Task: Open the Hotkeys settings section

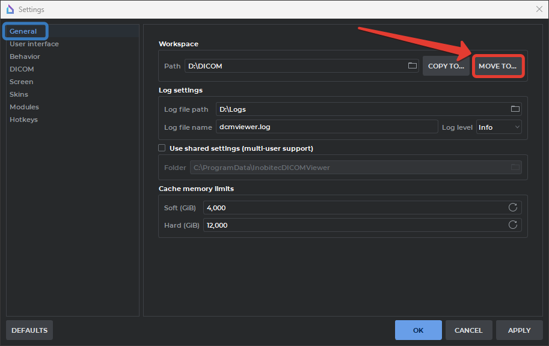Action: [x=23, y=120]
